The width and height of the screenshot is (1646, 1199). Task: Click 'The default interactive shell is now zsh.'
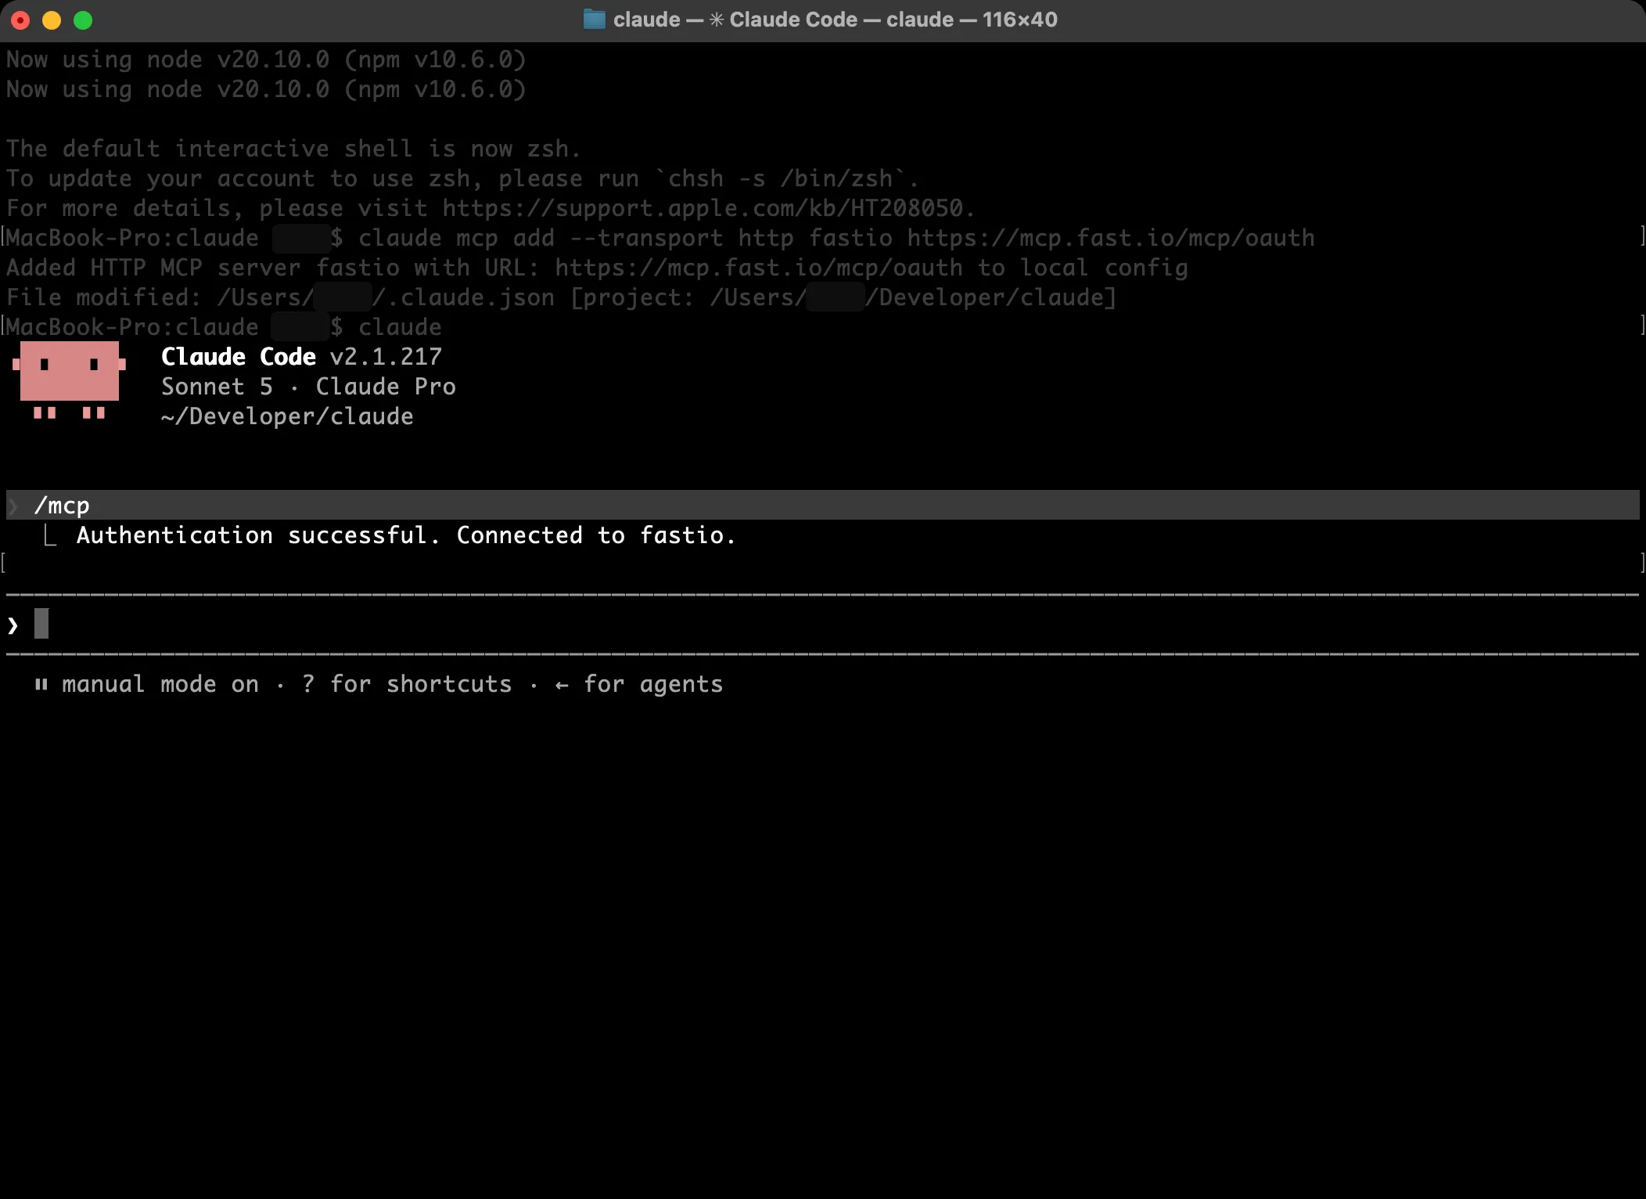[293, 149]
